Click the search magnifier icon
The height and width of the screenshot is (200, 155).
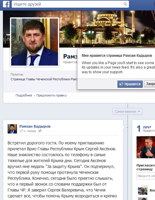pyautogui.click(x=125, y=4)
